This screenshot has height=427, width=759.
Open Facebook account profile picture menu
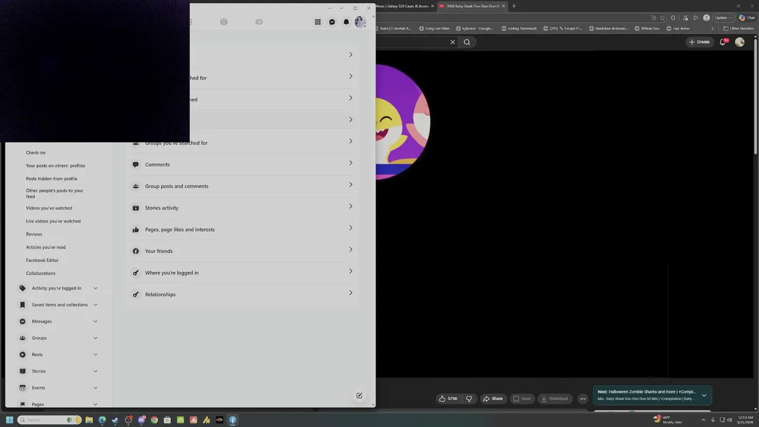pos(360,22)
